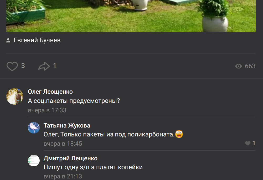Click the timestamp вчера в 21:13

pos(63,176)
